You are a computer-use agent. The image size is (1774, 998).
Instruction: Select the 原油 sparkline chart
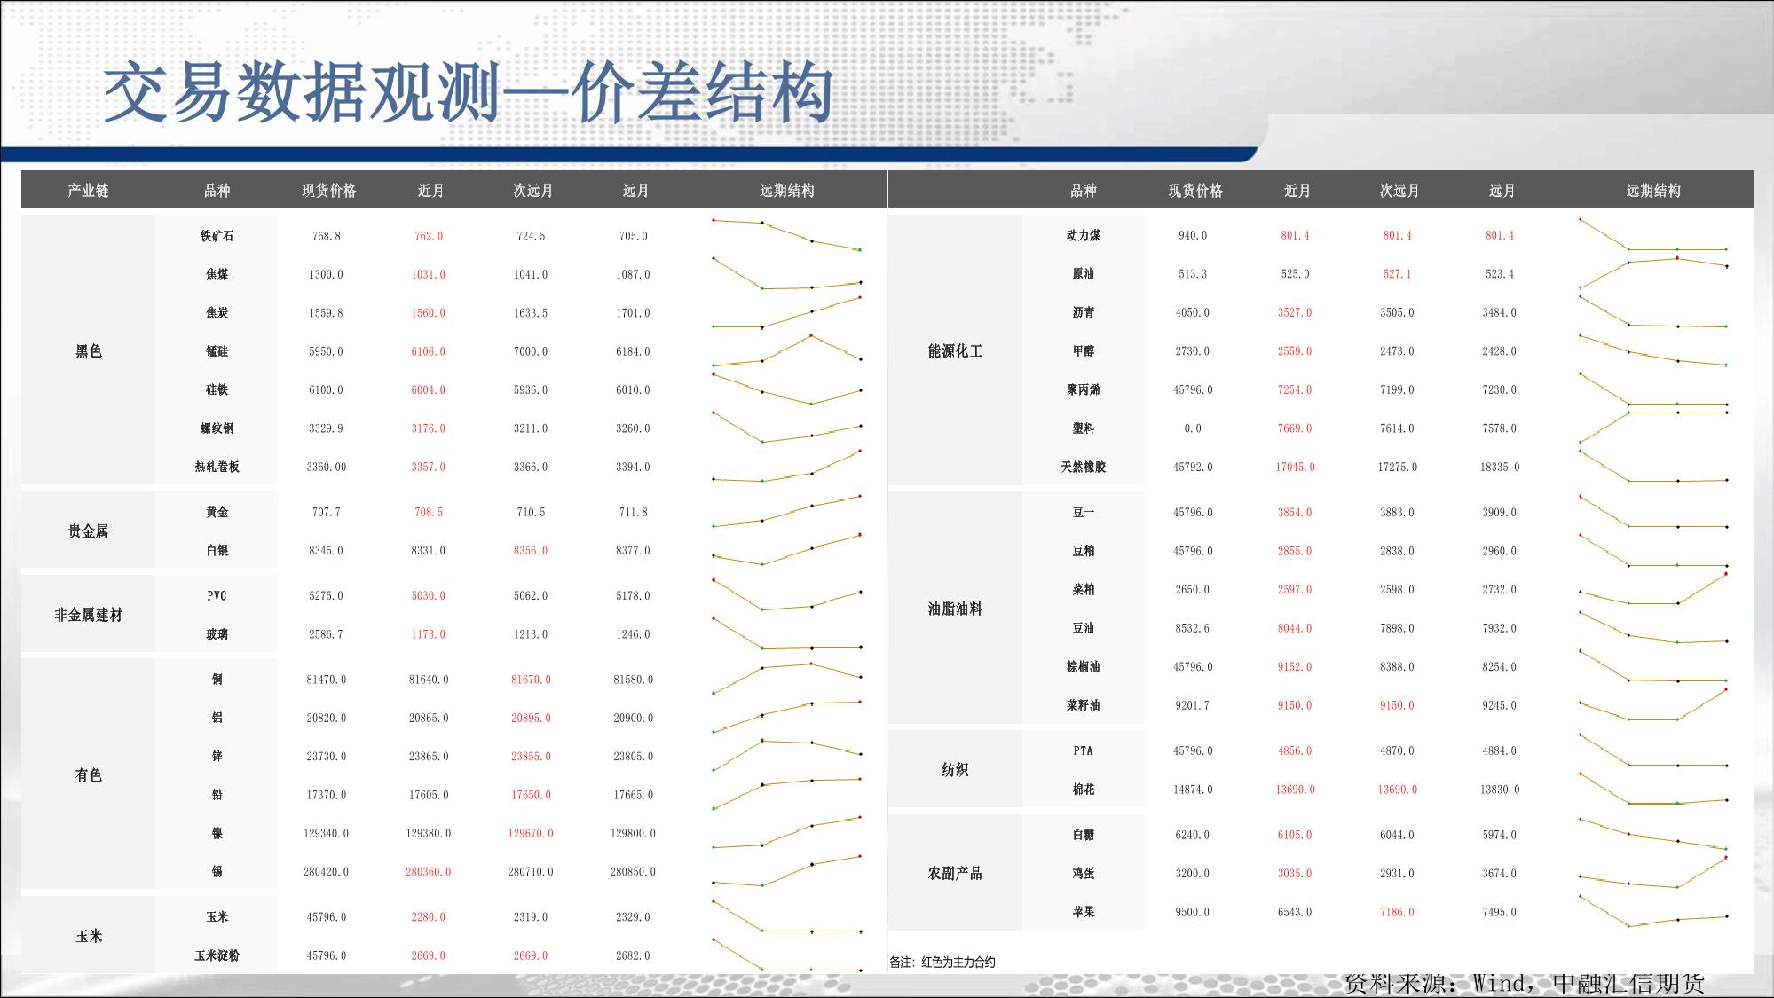1652,273
